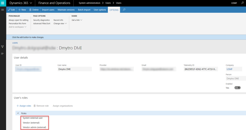Viewport: 246px width, 130px height.
Task: Delete the current user record
Action: point(34,10)
